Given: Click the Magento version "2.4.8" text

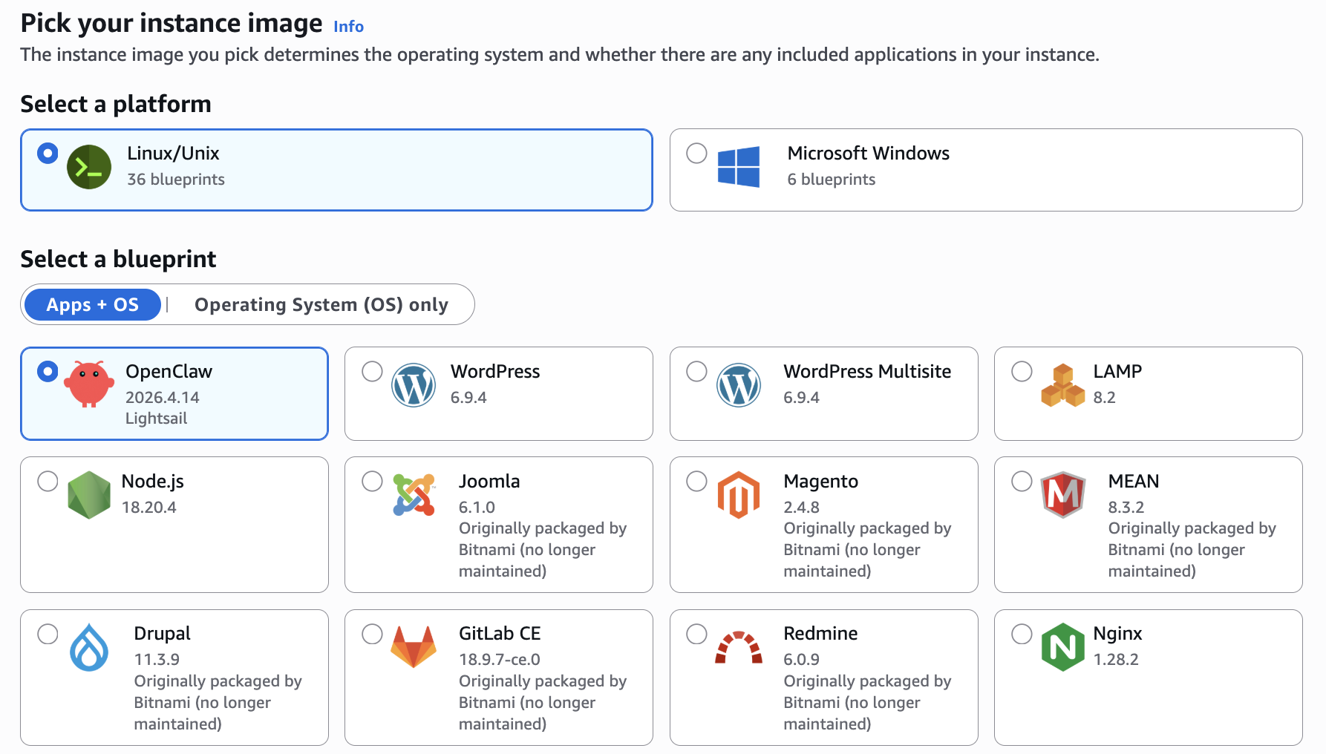Looking at the screenshot, I should (x=802, y=507).
